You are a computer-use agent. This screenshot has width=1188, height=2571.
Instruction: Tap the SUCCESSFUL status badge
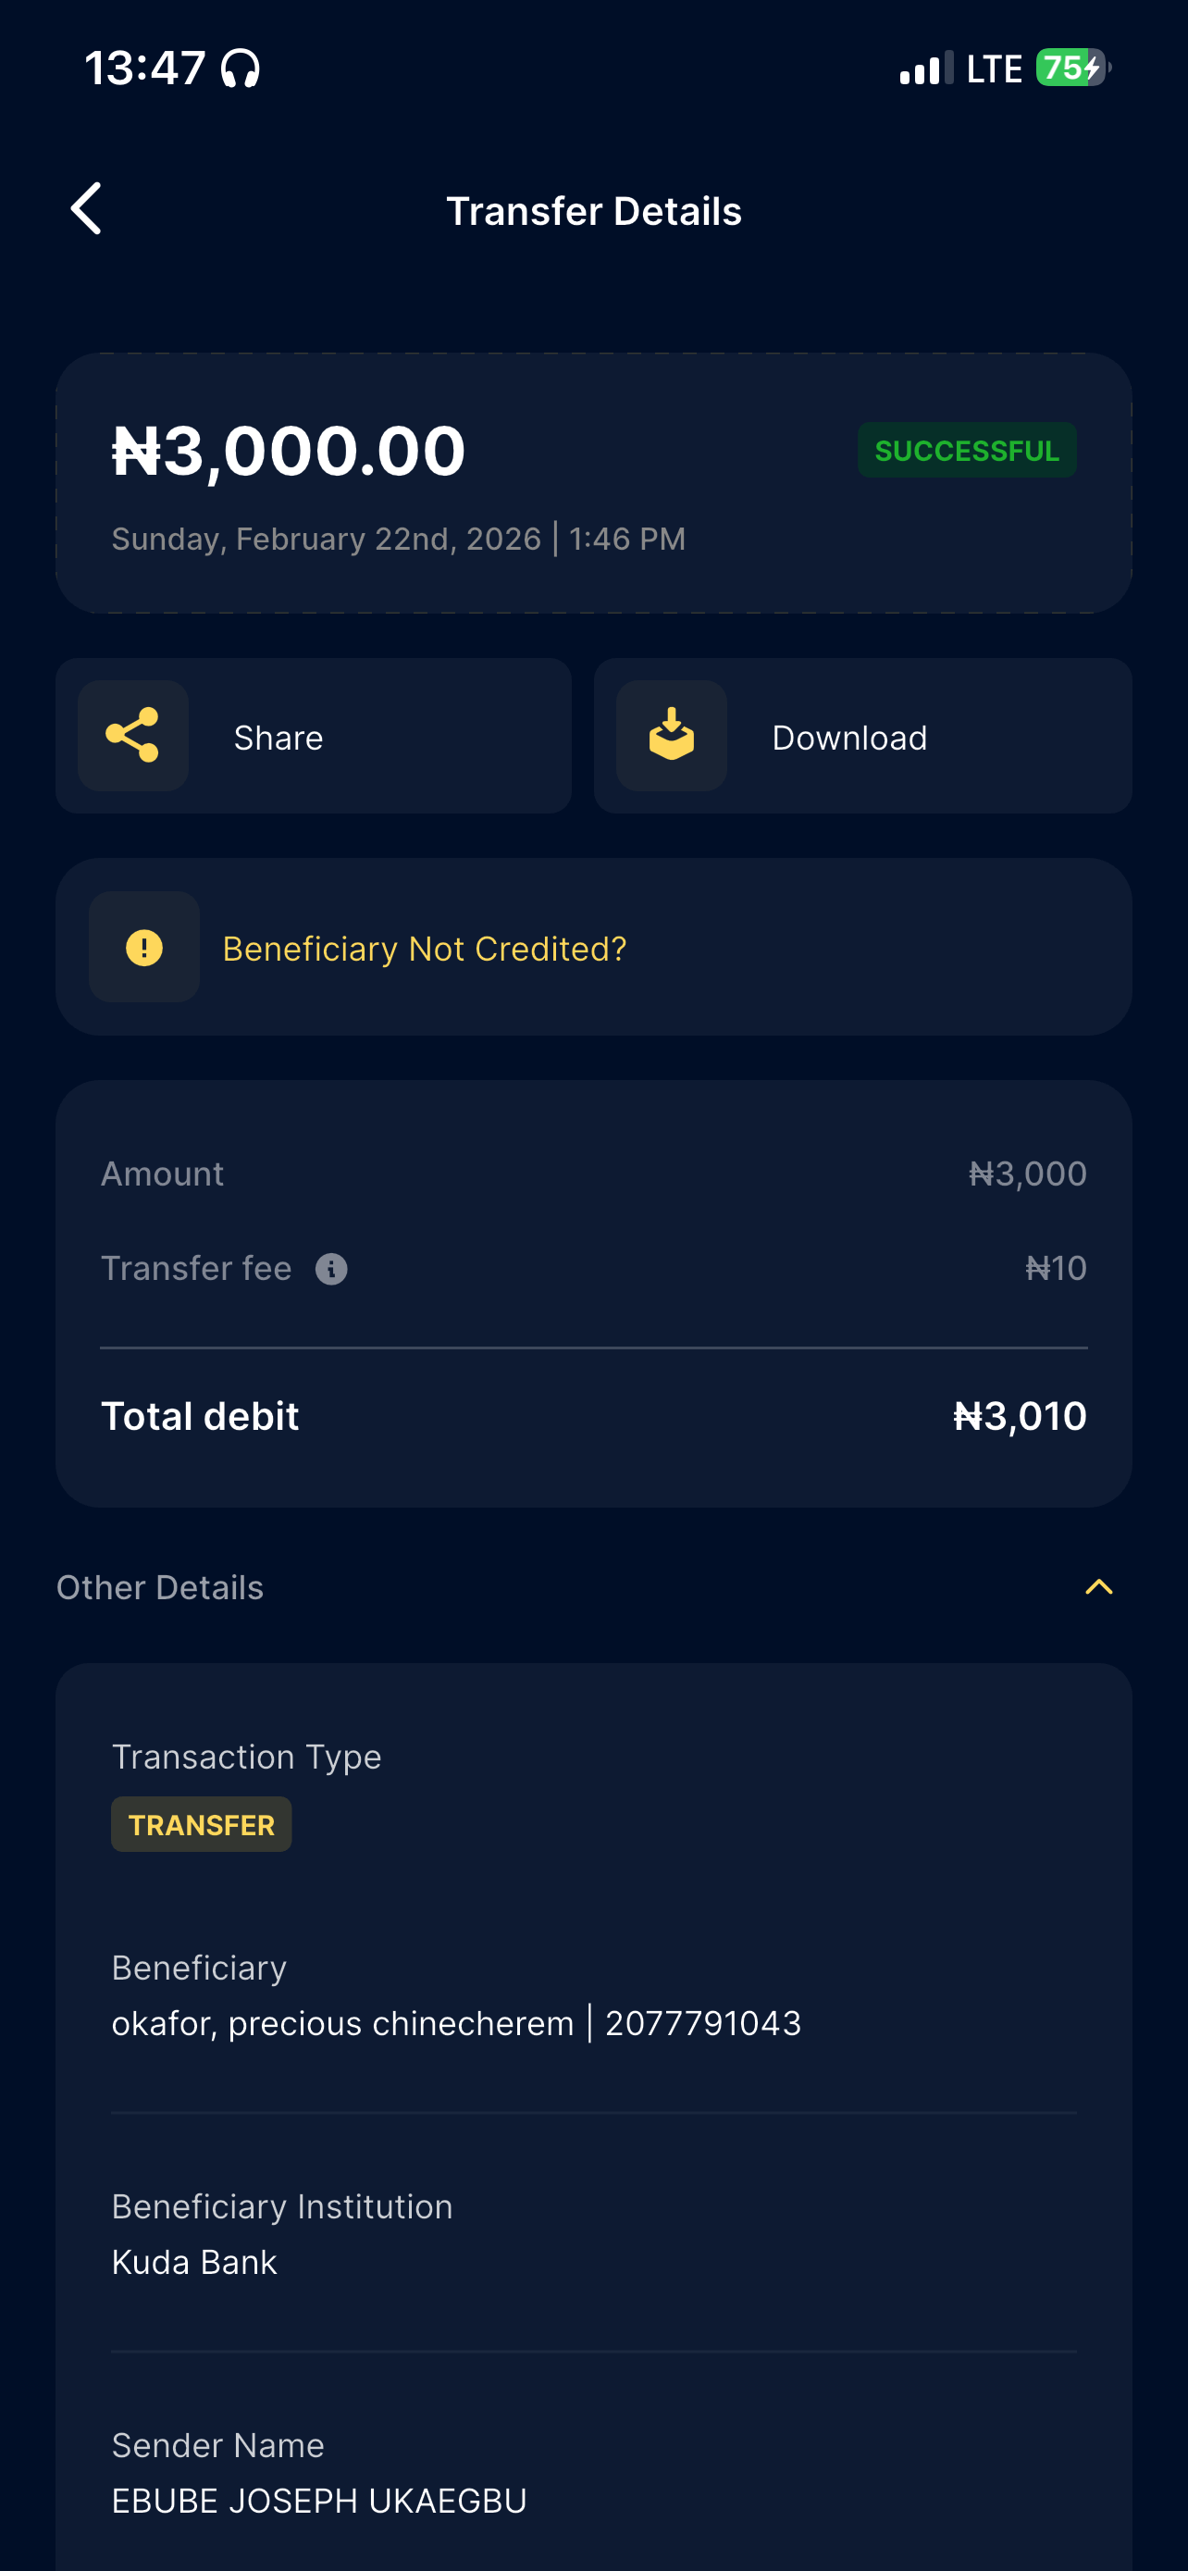966,450
